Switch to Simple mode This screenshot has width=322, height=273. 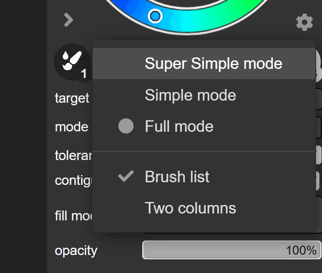[x=190, y=95]
